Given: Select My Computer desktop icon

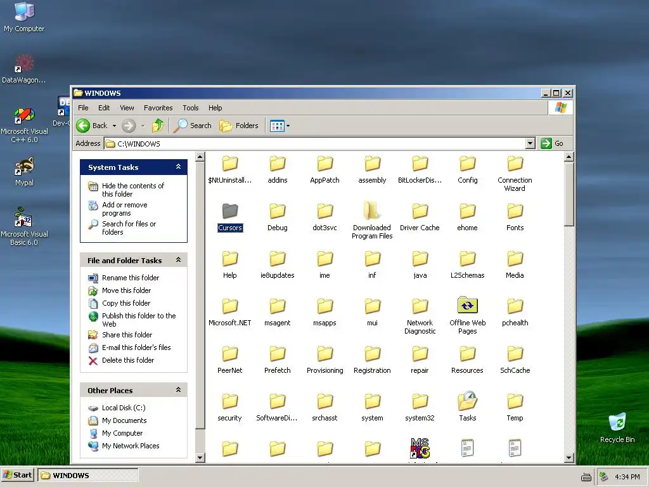Looking at the screenshot, I should [24, 17].
